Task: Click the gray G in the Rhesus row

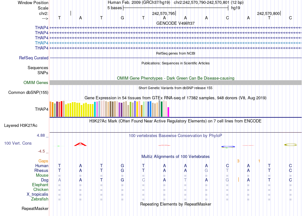Action: [206, 170]
